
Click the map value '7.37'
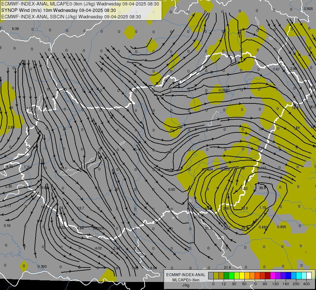pyautogui.click(x=261, y=149)
